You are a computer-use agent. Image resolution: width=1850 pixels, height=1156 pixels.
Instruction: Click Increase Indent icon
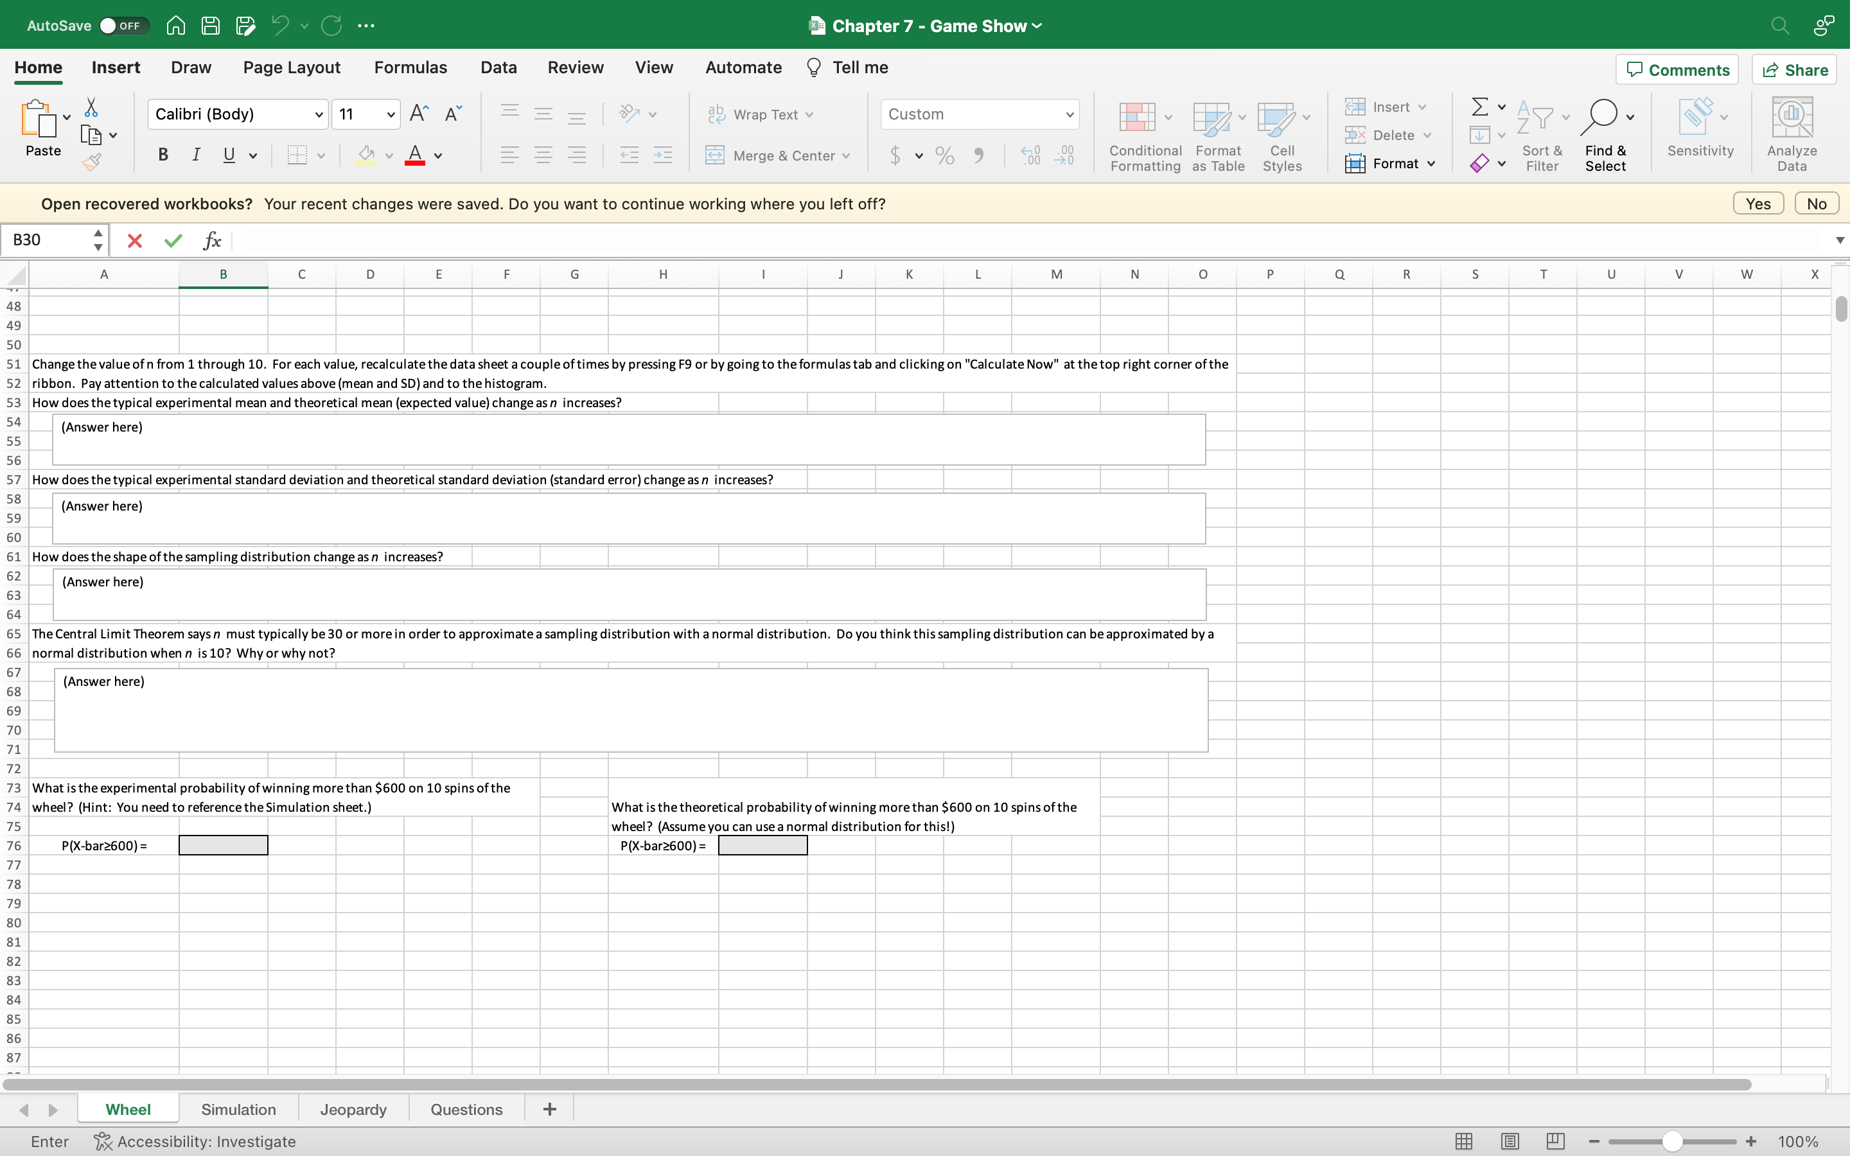point(662,155)
